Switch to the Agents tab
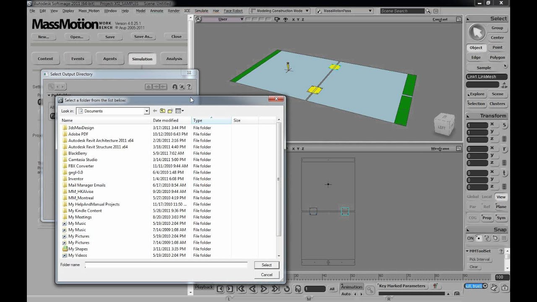The height and width of the screenshot is (302, 537). [110, 59]
